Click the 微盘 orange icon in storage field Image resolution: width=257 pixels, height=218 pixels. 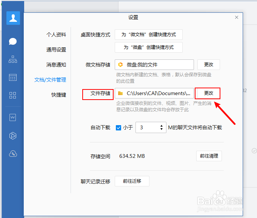pyautogui.click(x=120, y=65)
